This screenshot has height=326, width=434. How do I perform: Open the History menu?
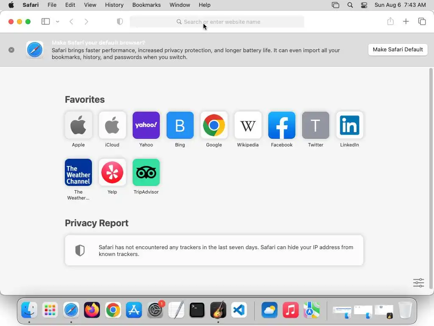(x=114, y=5)
